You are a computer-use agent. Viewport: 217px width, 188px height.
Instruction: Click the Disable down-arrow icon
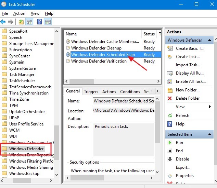point(170,159)
